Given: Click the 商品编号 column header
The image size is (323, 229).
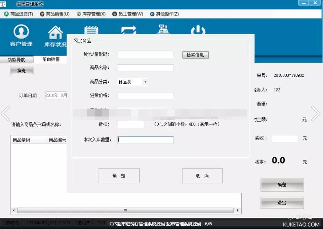Looking at the screenshot, I should click(57, 140).
